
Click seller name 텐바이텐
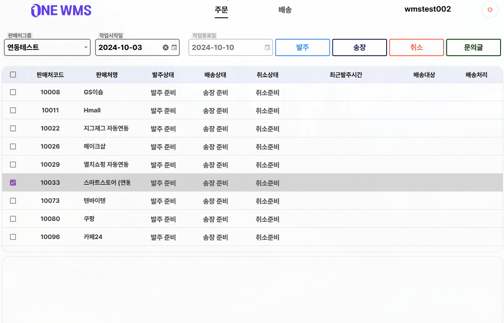95,201
